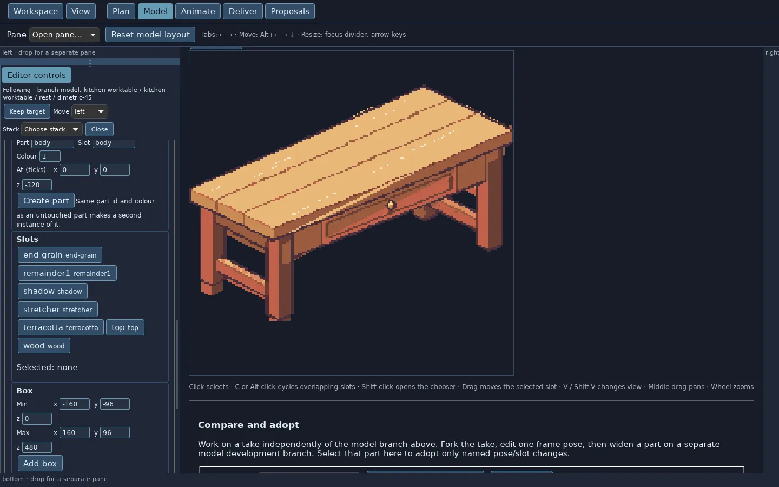Click the Keep target button
The image size is (779, 487).
[27, 111]
